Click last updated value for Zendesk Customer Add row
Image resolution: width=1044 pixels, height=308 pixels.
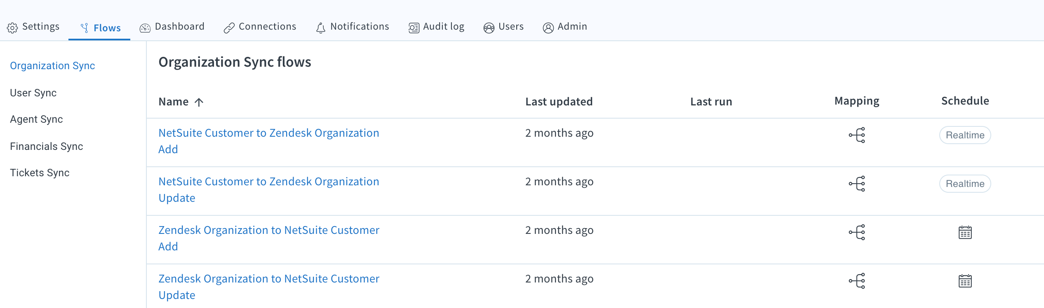(x=559, y=231)
